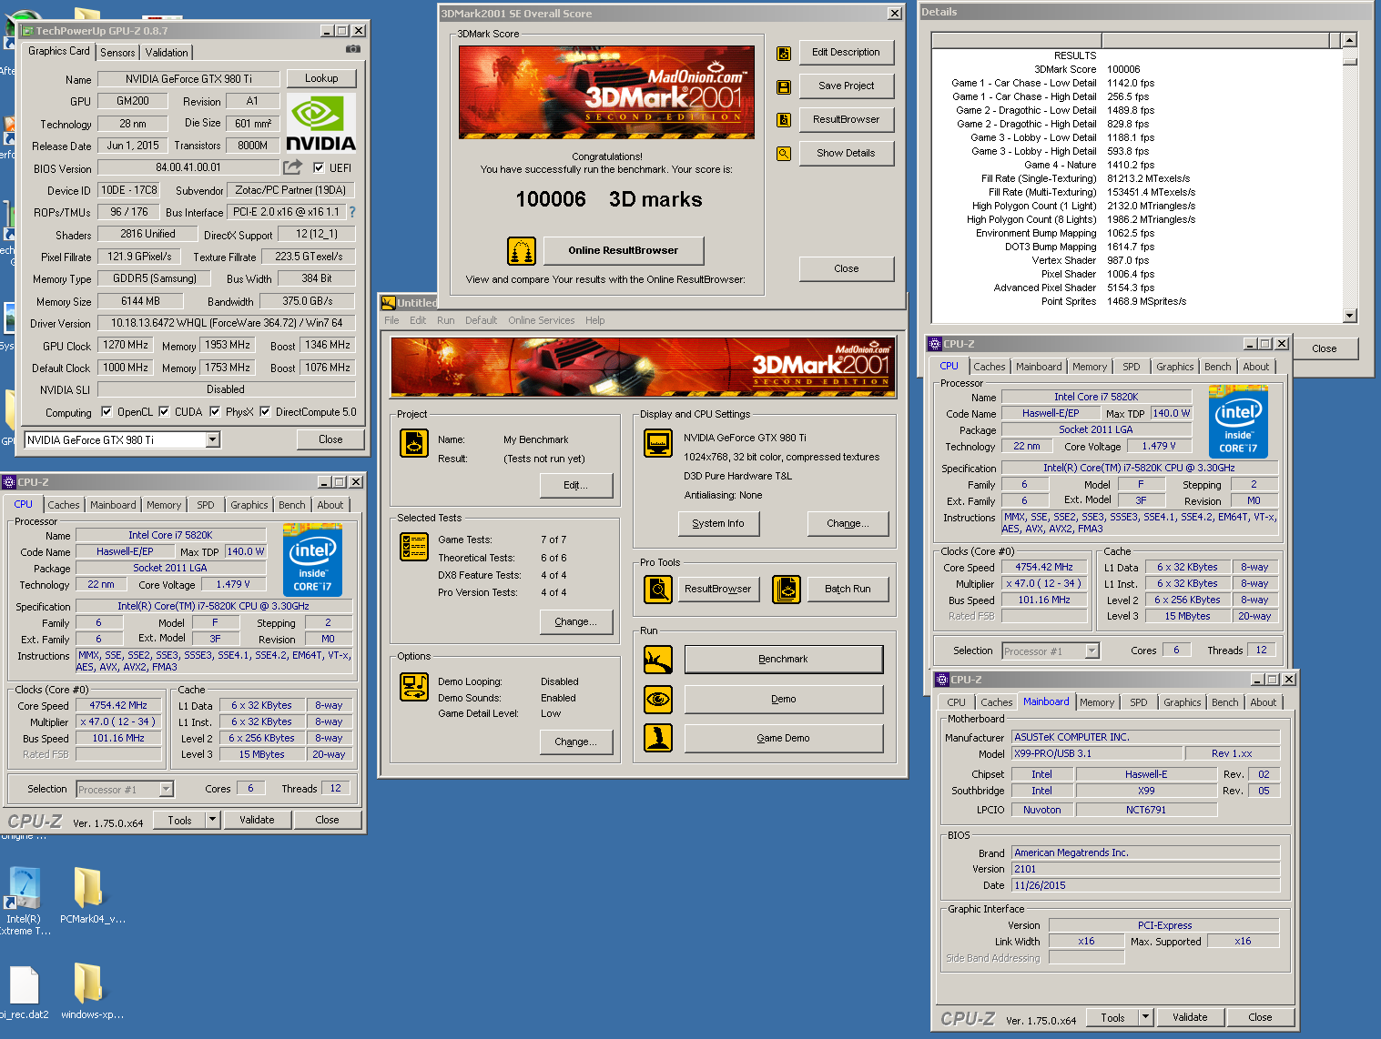This screenshot has width=1381, height=1039.
Task: Click Intel Core i7 logo in lower-left CPU-Z
Action: [x=312, y=560]
